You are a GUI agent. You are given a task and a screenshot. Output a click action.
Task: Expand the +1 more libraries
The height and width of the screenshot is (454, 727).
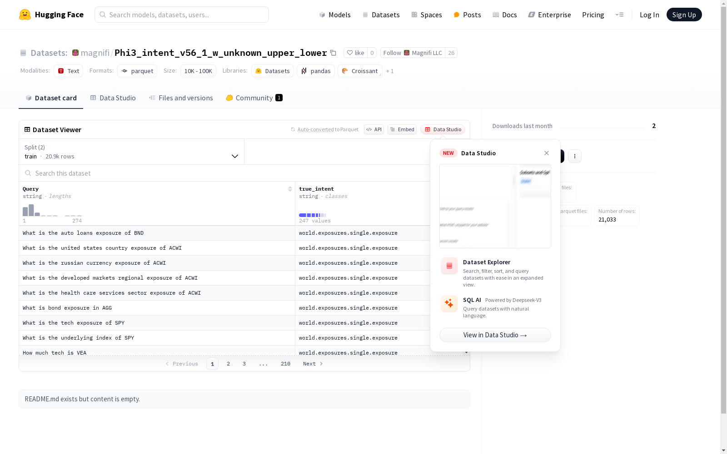[x=390, y=71]
